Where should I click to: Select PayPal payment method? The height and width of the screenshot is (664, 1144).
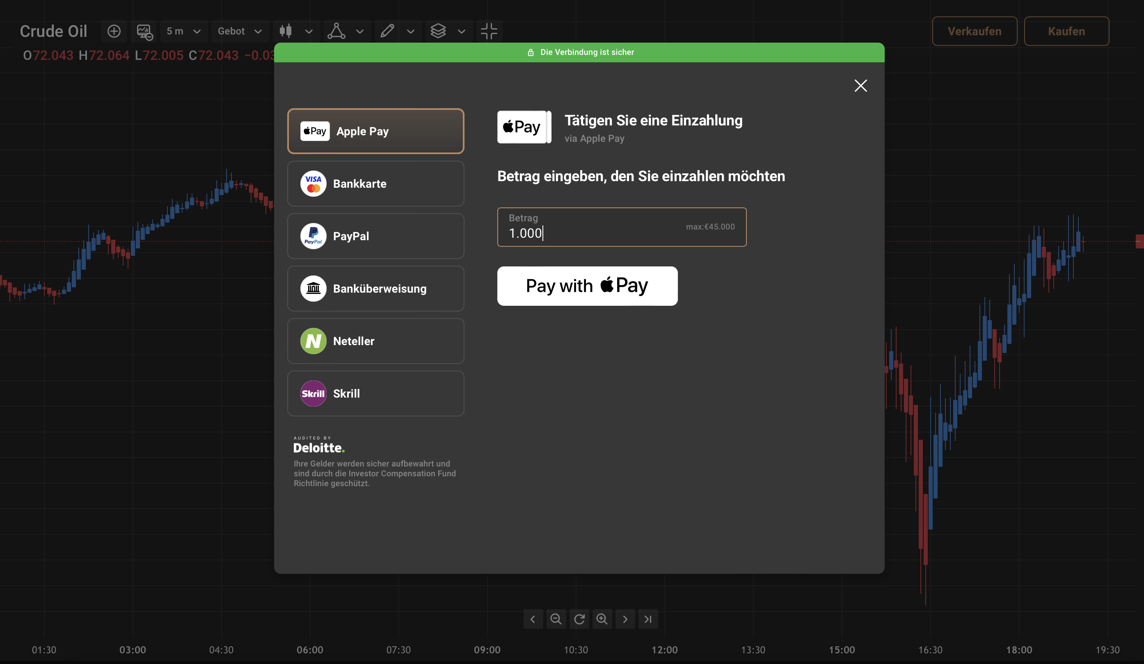375,236
